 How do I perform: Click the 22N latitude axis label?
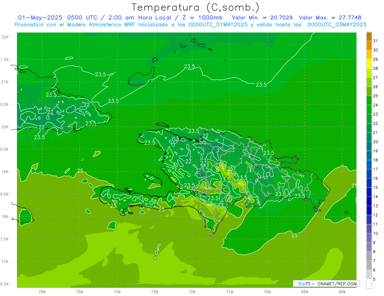click(x=5, y=37)
